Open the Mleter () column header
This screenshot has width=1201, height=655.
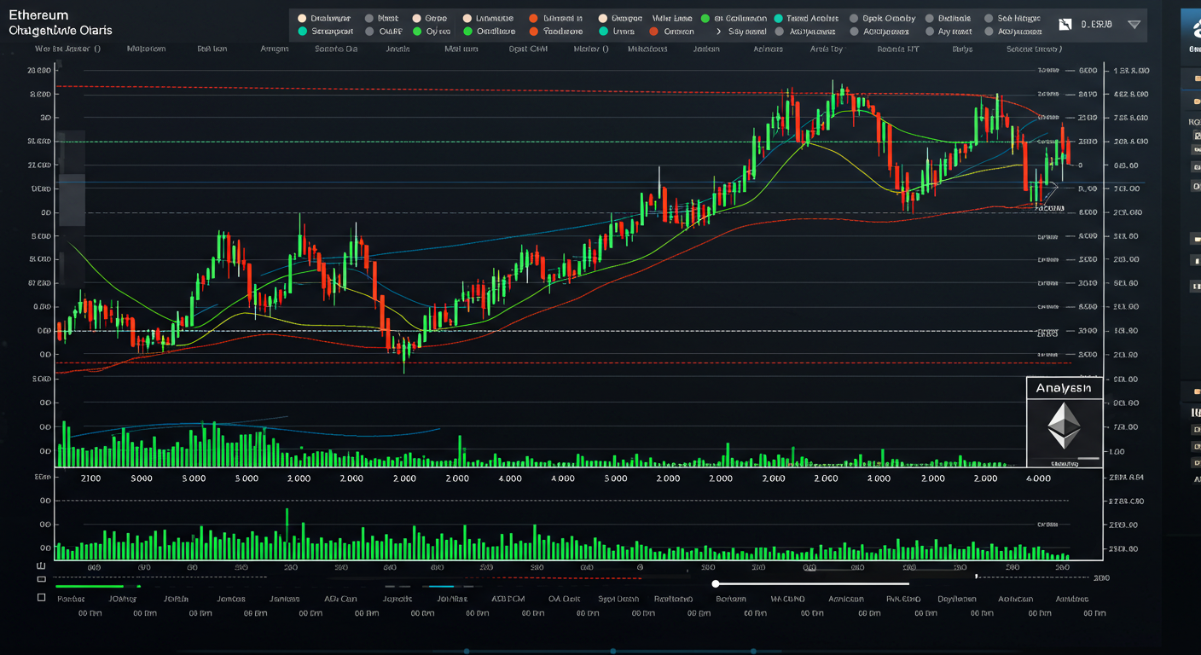coord(591,49)
